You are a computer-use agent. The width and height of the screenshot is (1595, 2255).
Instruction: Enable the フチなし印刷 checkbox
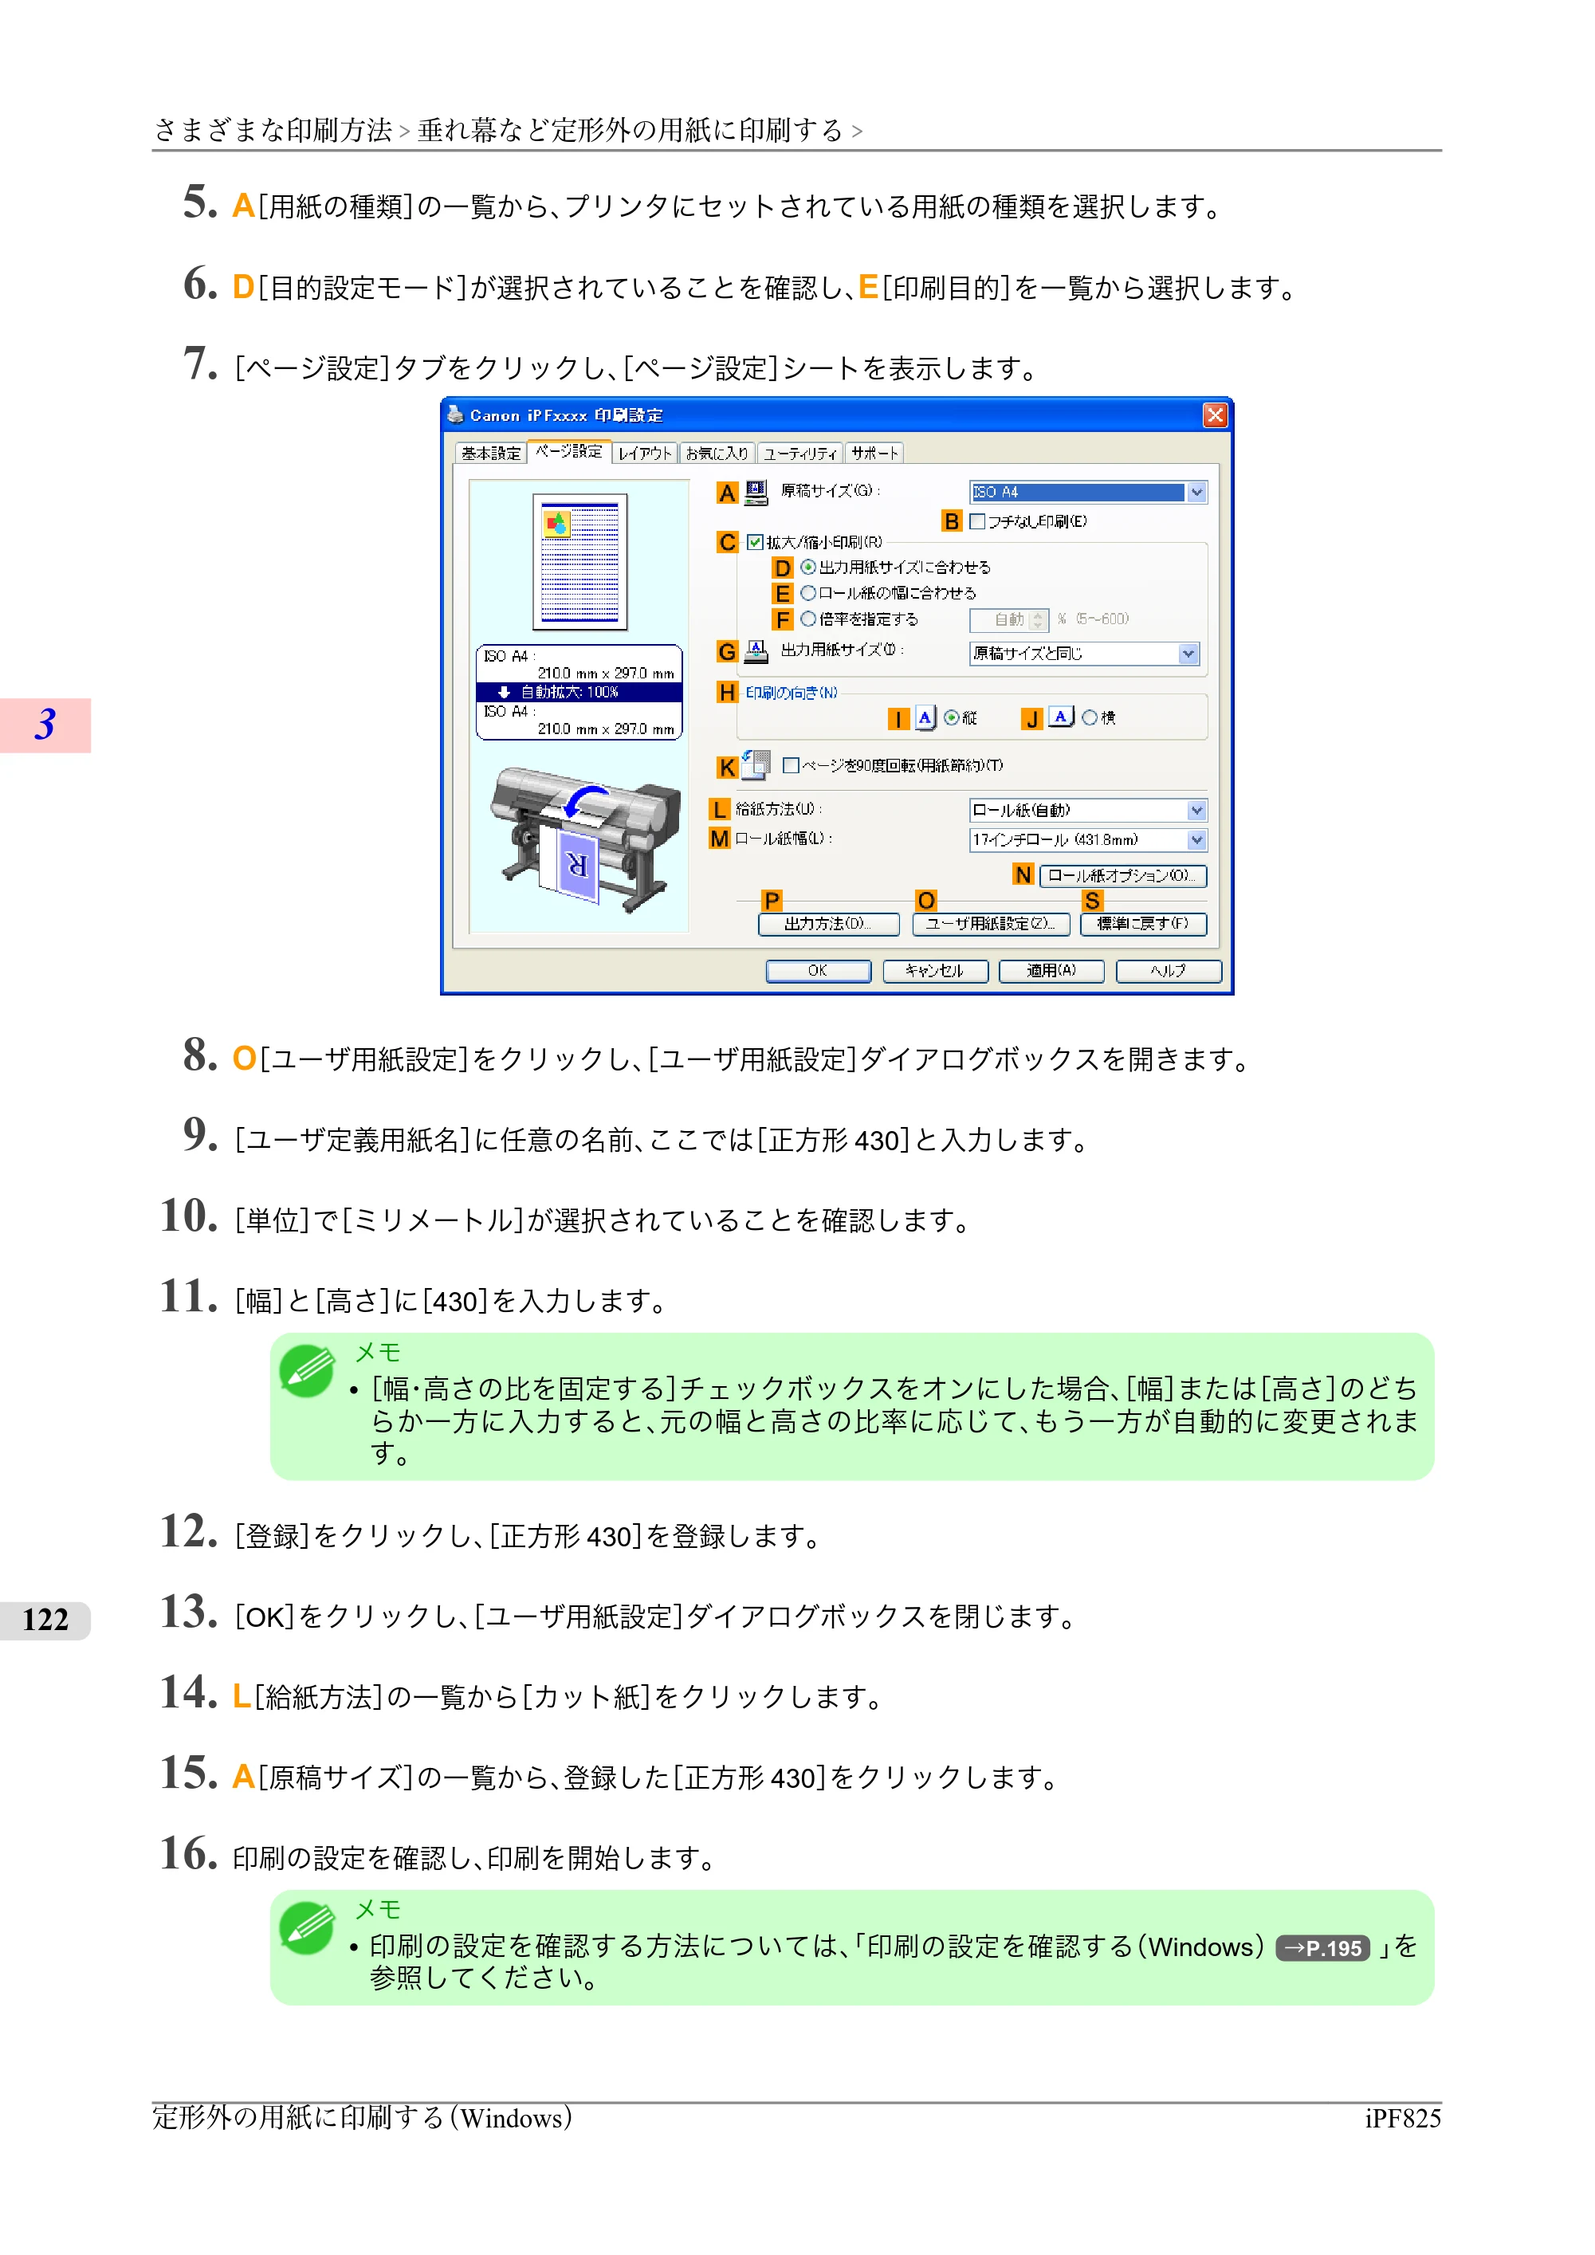point(976,521)
